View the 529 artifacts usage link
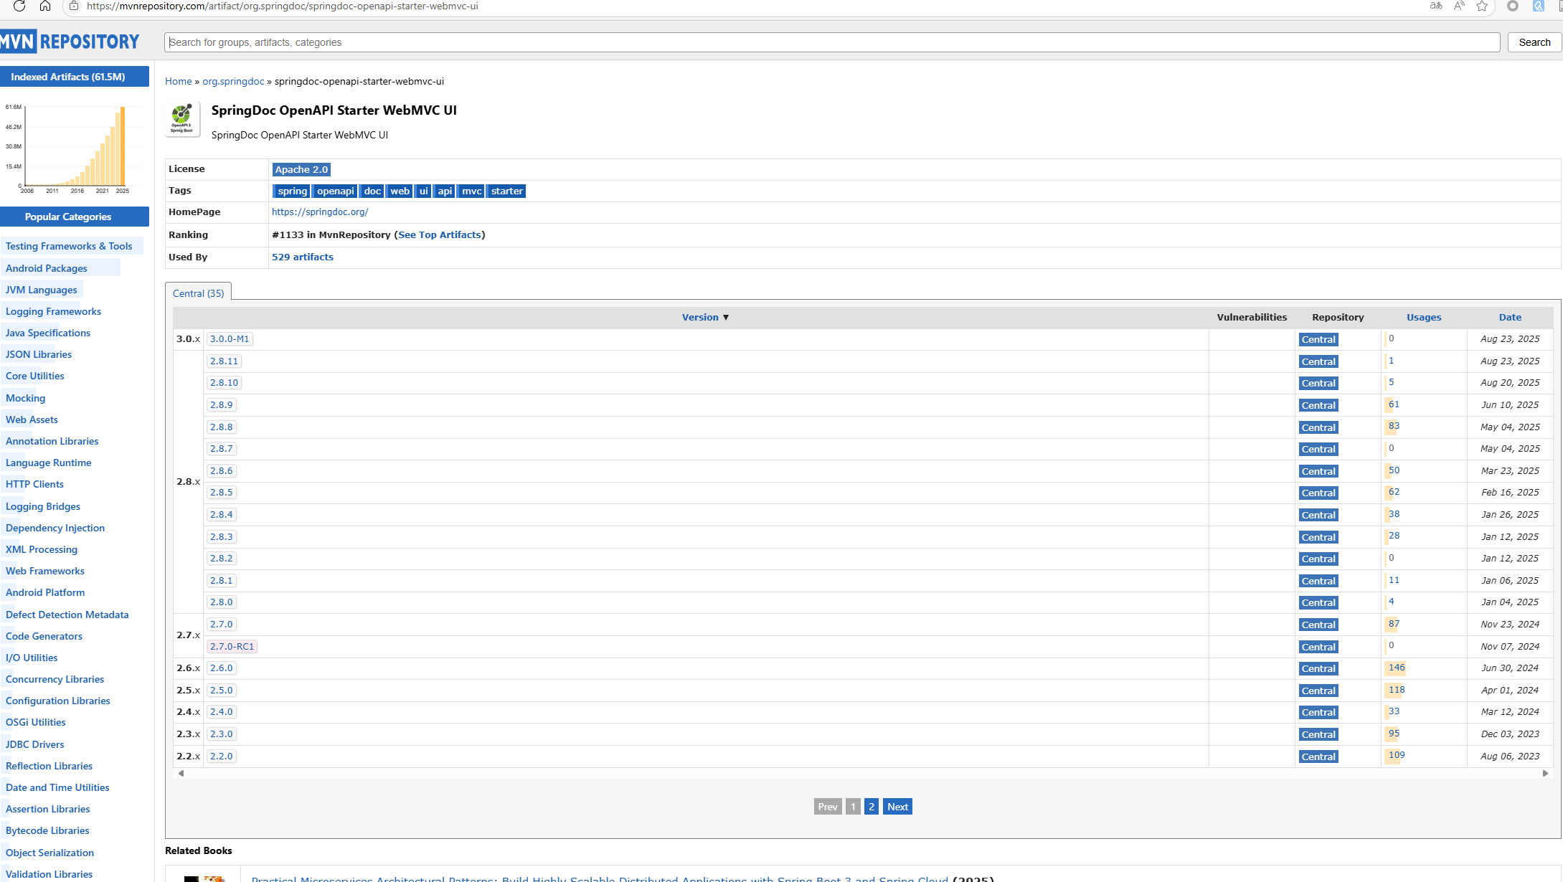This screenshot has width=1563, height=882. pos(303,257)
